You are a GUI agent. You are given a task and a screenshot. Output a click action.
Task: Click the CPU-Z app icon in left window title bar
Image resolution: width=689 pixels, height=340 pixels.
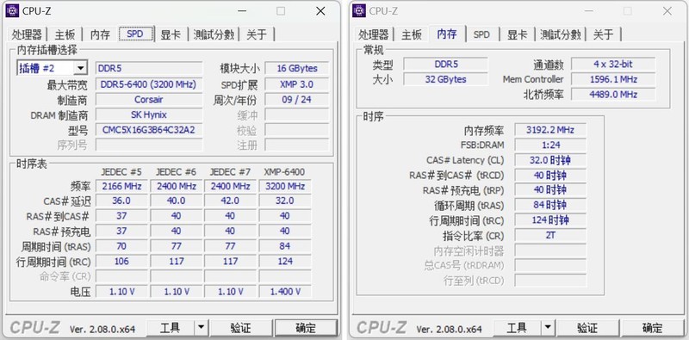[x=12, y=10]
